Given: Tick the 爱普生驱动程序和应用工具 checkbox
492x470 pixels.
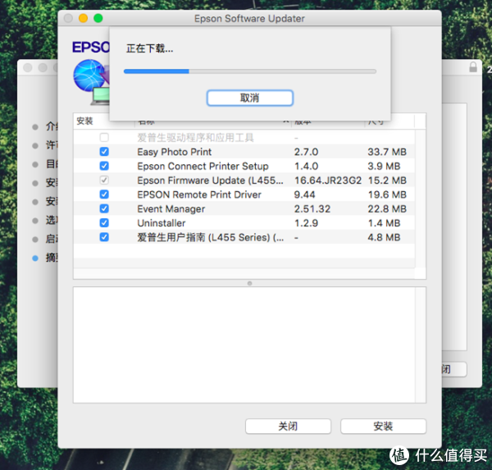Looking at the screenshot, I should click(104, 137).
